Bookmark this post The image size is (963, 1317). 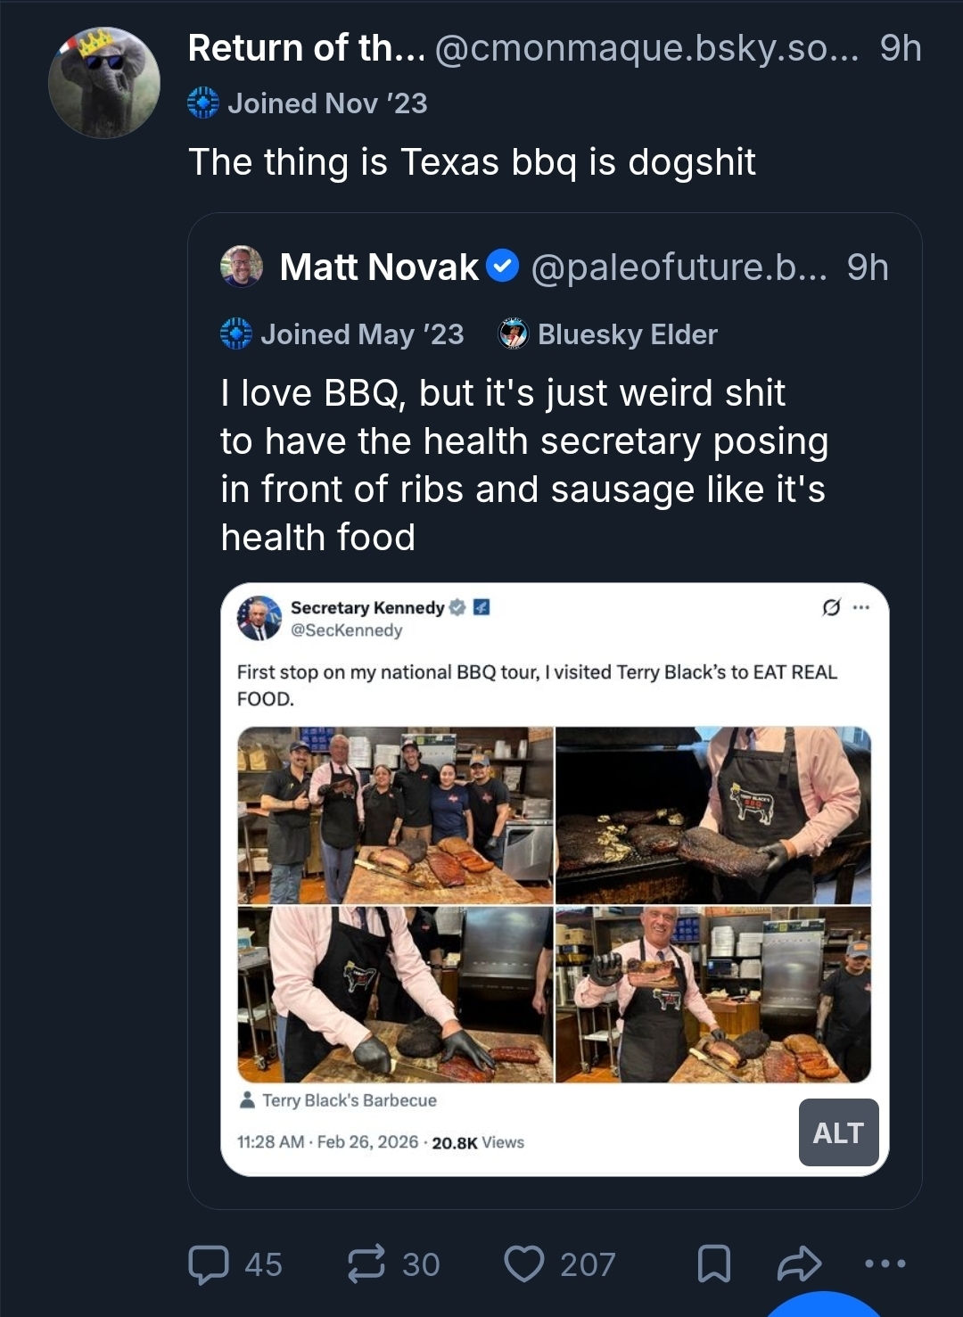tap(713, 1263)
